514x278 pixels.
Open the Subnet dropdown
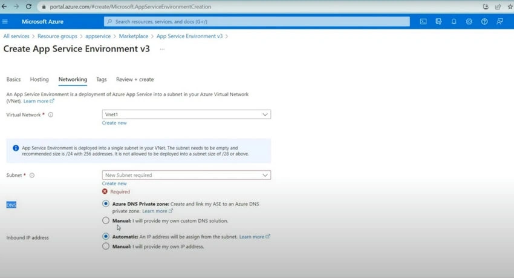(x=186, y=175)
